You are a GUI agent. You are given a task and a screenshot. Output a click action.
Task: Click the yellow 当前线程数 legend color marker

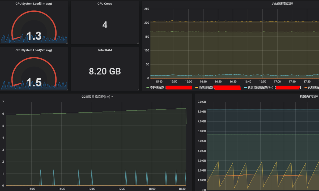pos(197,88)
